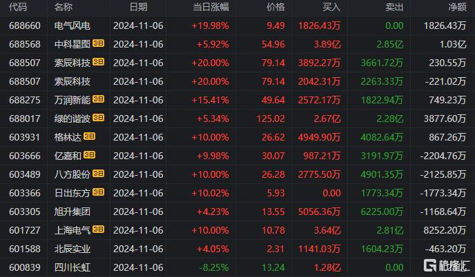Open stock 北辰实业

[x=72, y=249]
